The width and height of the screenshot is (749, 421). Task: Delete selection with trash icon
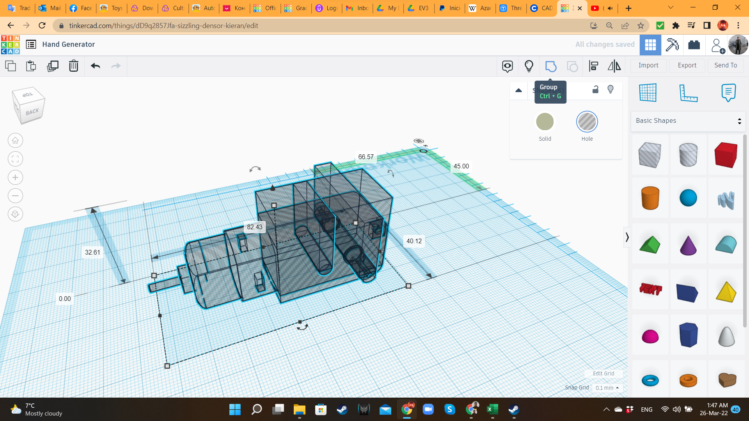[x=73, y=66]
